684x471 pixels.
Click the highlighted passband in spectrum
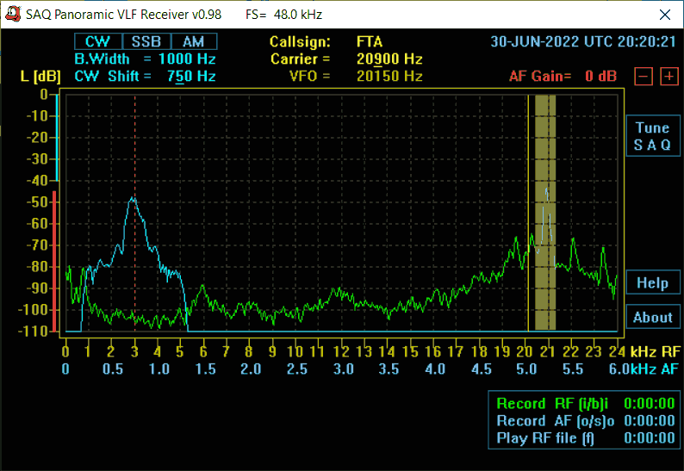click(544, 211)
